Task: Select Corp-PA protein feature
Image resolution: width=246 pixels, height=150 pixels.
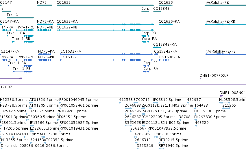Action: coord(146,72)
